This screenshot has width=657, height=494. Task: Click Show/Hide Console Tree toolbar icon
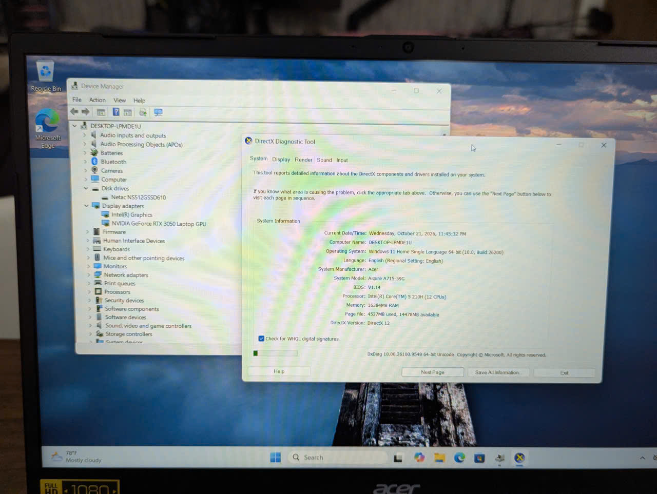(101, 112)
